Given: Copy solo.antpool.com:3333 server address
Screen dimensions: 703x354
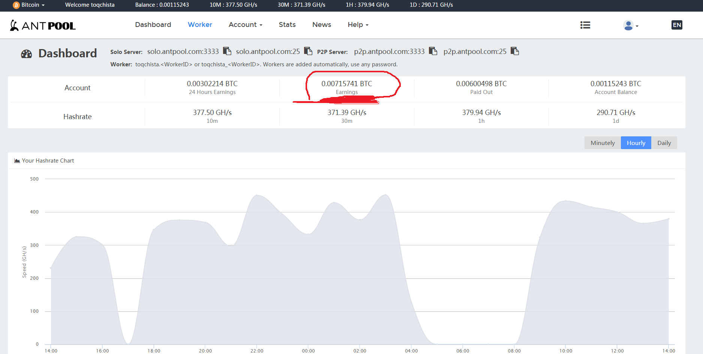Looking at the screenshot, I should [x=227, y=51].
